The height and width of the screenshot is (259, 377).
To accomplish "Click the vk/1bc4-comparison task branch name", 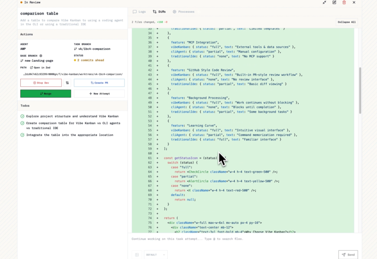I will [94, 49].
